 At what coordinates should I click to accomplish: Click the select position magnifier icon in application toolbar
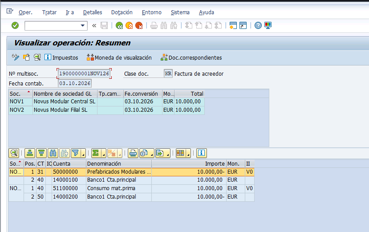pos(37,57)
